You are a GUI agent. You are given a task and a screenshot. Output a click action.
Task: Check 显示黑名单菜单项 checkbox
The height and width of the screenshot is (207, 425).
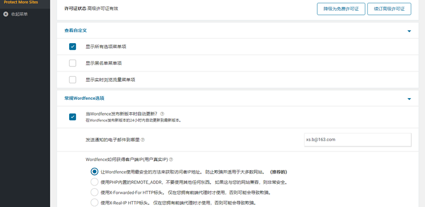(x=73, y=63)
